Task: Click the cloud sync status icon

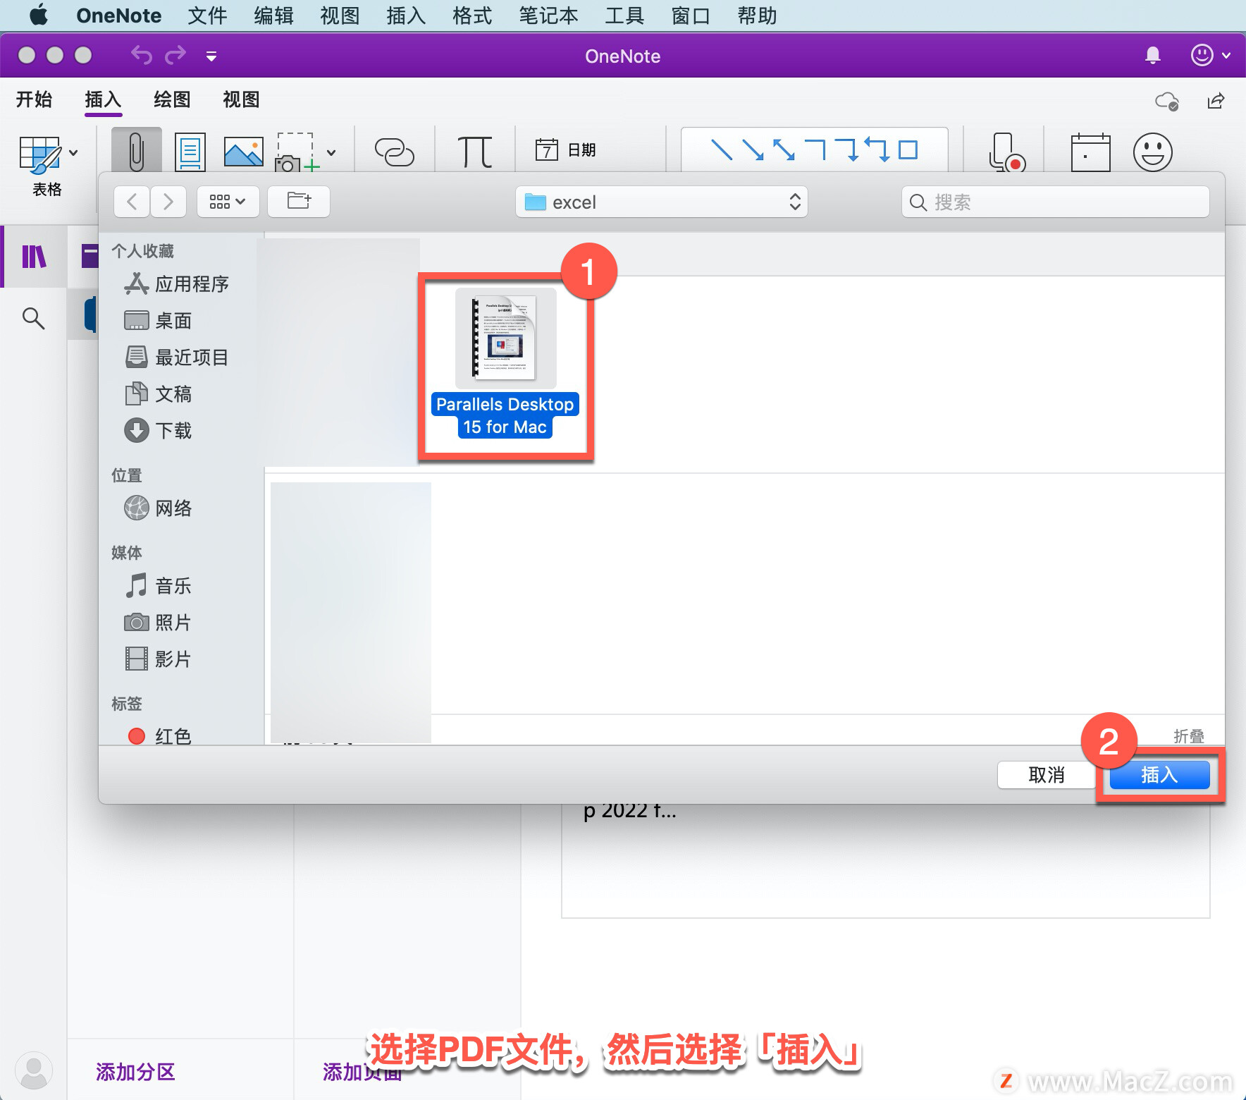Action: point(1167,101)
